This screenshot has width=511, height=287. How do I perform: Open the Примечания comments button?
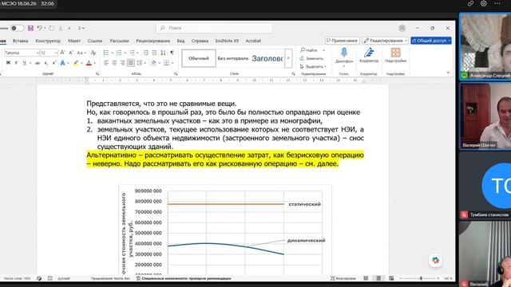coord(343,41)
